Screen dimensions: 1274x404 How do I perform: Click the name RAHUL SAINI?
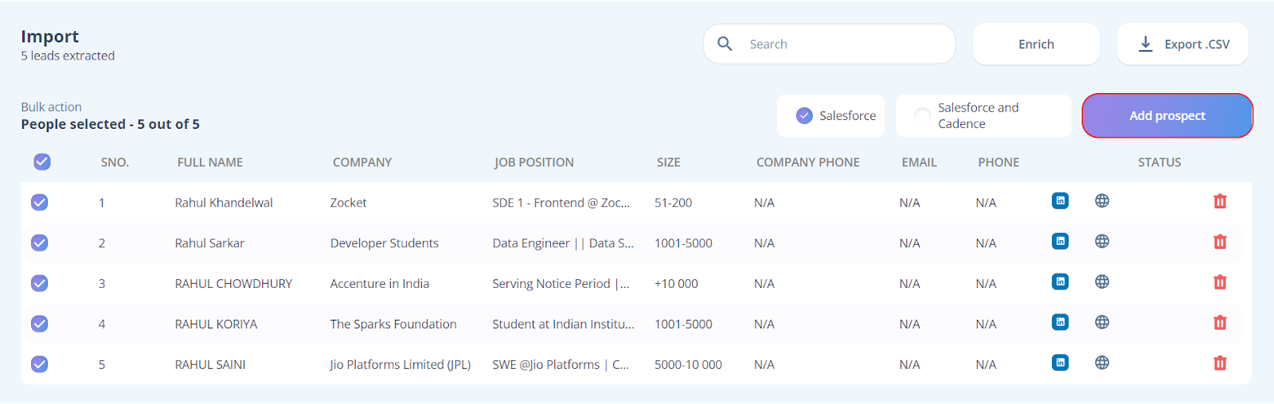(x=210, y=365)
